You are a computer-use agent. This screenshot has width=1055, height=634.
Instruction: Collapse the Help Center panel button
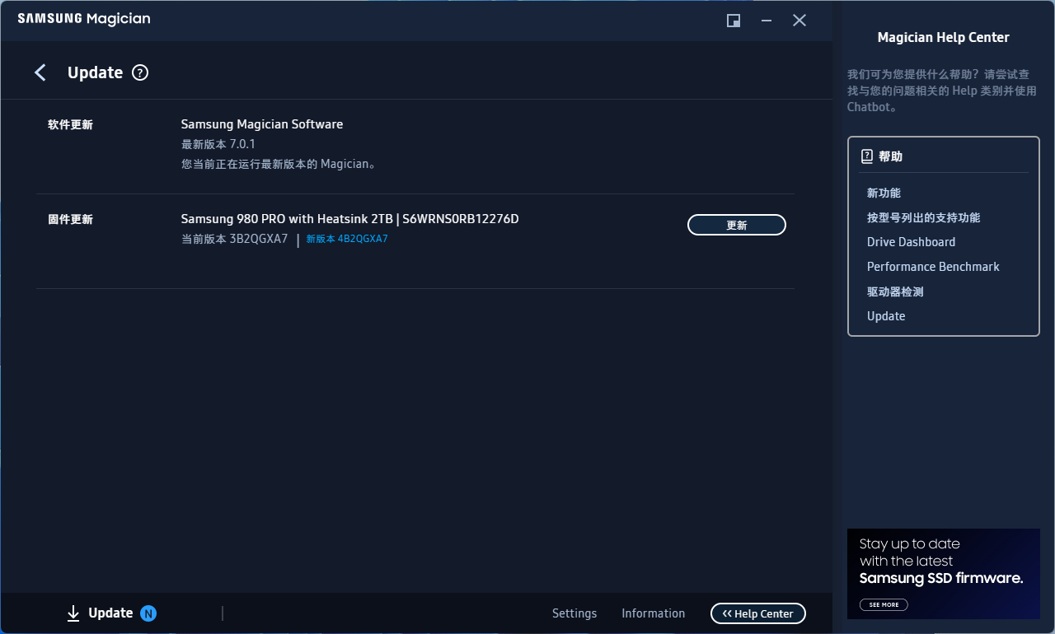point(758,613)
